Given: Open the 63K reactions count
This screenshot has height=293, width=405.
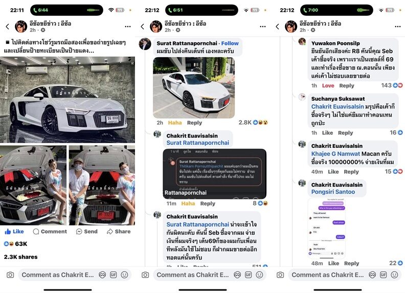Looking at the screenshot, I should tap(15, 243).
